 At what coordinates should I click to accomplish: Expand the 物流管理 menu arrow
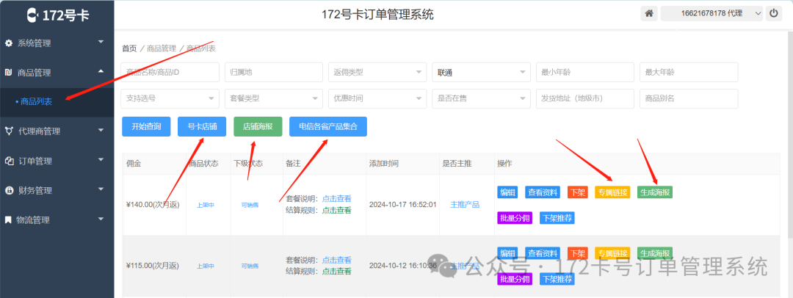101,218
